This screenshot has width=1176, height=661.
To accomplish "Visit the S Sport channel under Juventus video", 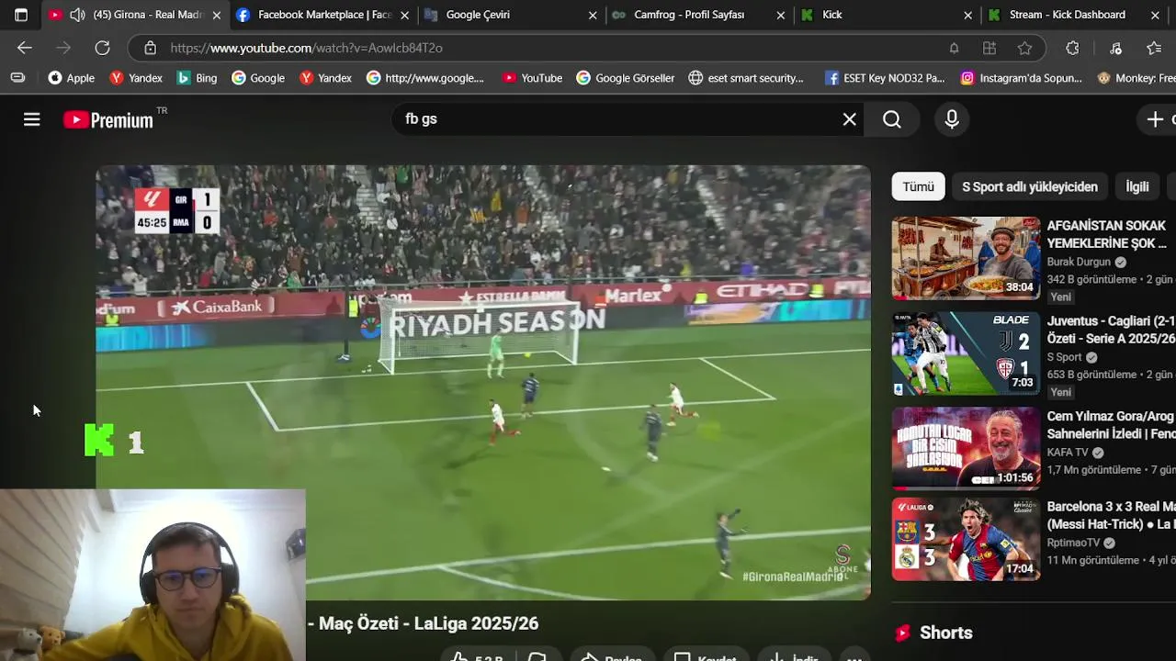I will tap(1064, 357).
